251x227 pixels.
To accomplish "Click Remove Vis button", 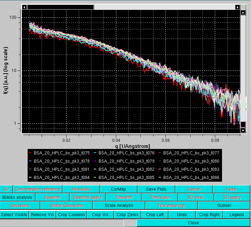I will 42,214.
